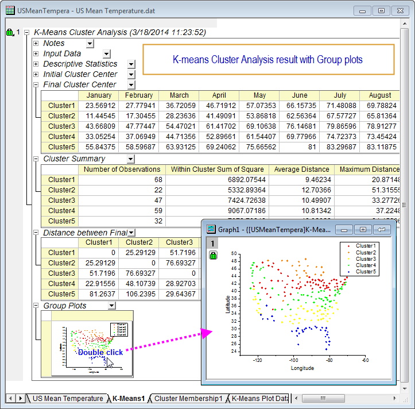Click layer 1 icon in Graph1 window

click(x=213, y=244)
